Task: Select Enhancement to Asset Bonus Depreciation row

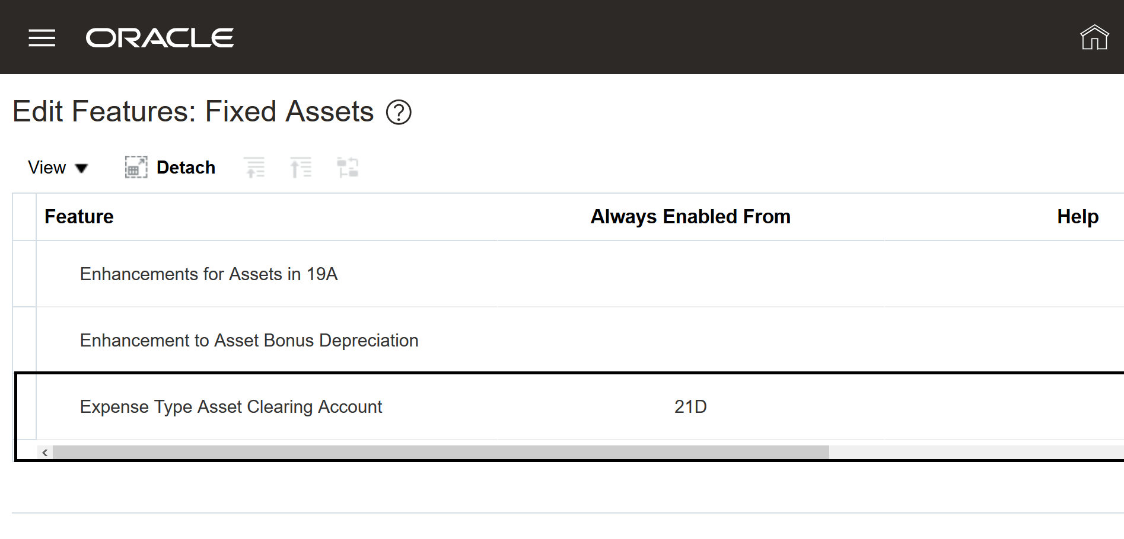Action: [249, 341]
